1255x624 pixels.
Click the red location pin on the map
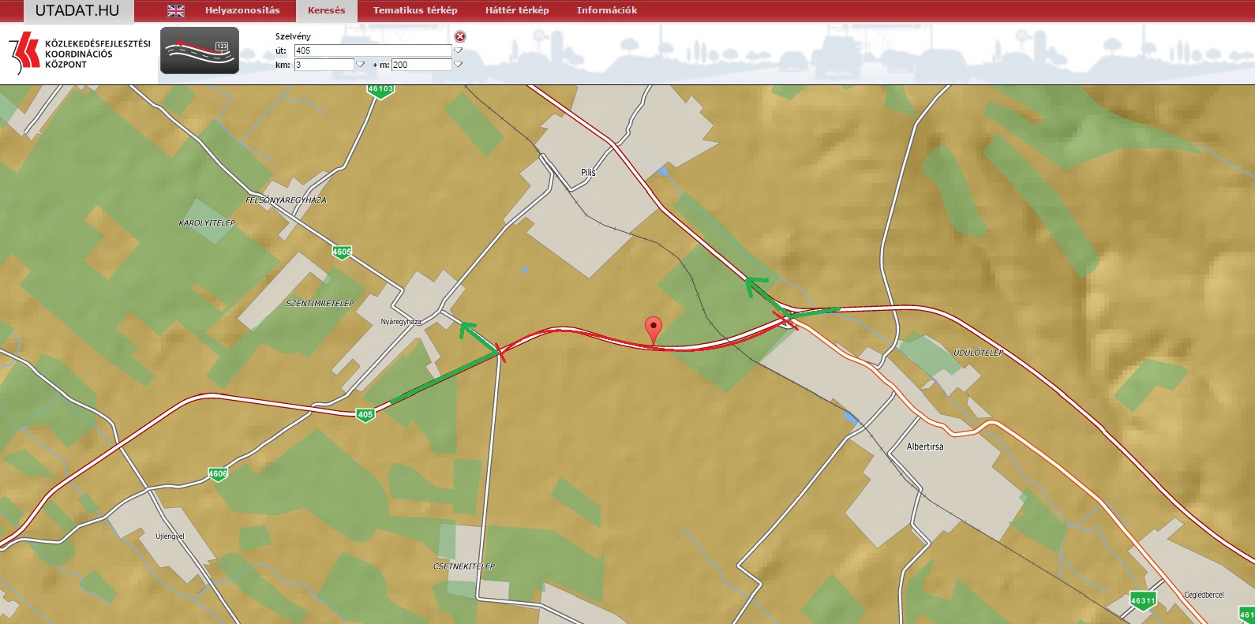(653, 328)
